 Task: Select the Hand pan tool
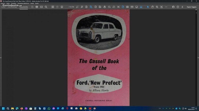153,7
